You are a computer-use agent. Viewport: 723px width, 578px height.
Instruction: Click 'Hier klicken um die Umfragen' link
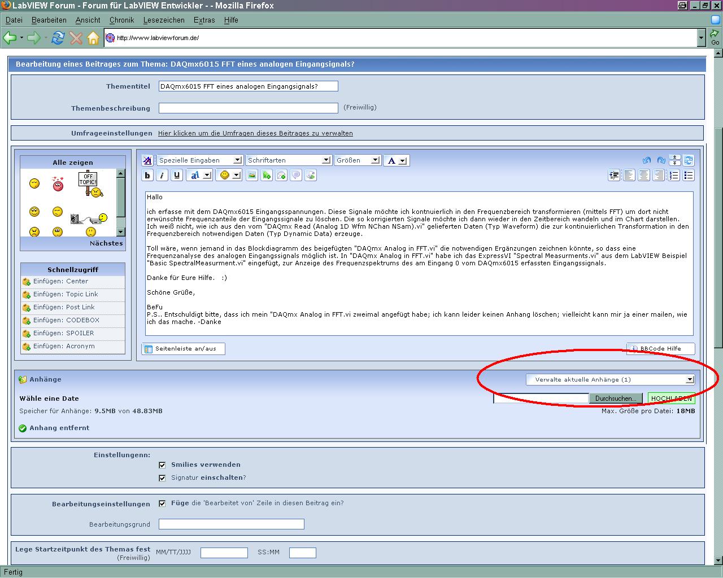[x=255, y=133]
